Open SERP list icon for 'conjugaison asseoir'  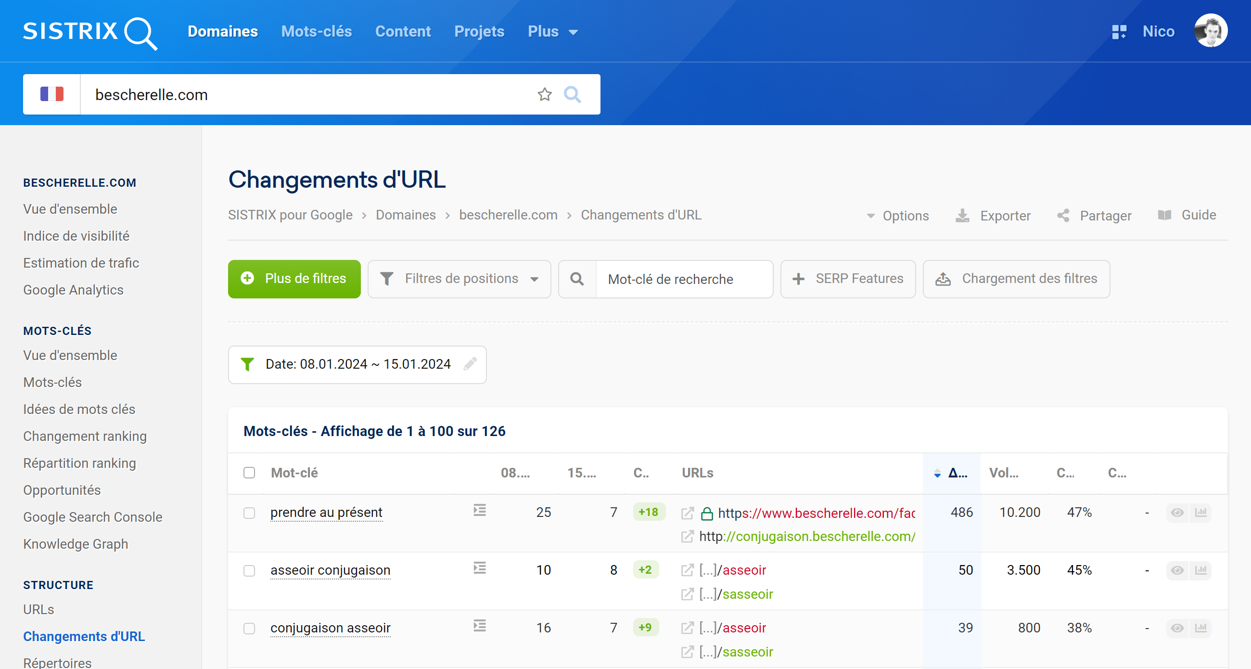pyautogui.click(x=480, y=626)
